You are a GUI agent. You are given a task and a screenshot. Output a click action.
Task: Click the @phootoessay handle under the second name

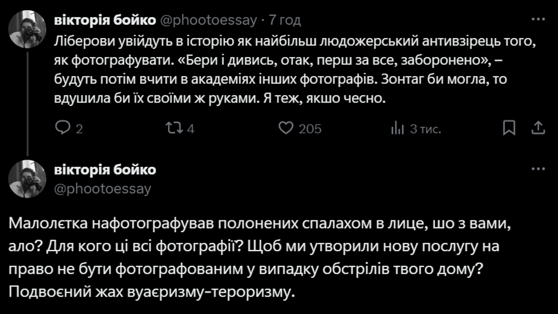coord(103,189)
